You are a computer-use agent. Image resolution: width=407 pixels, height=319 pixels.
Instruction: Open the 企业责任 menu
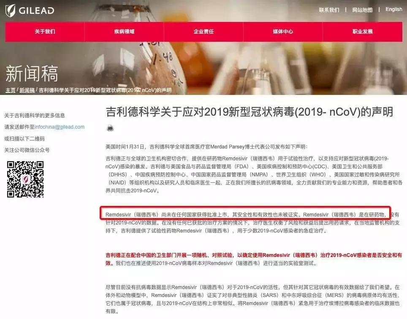click(204, 32)
